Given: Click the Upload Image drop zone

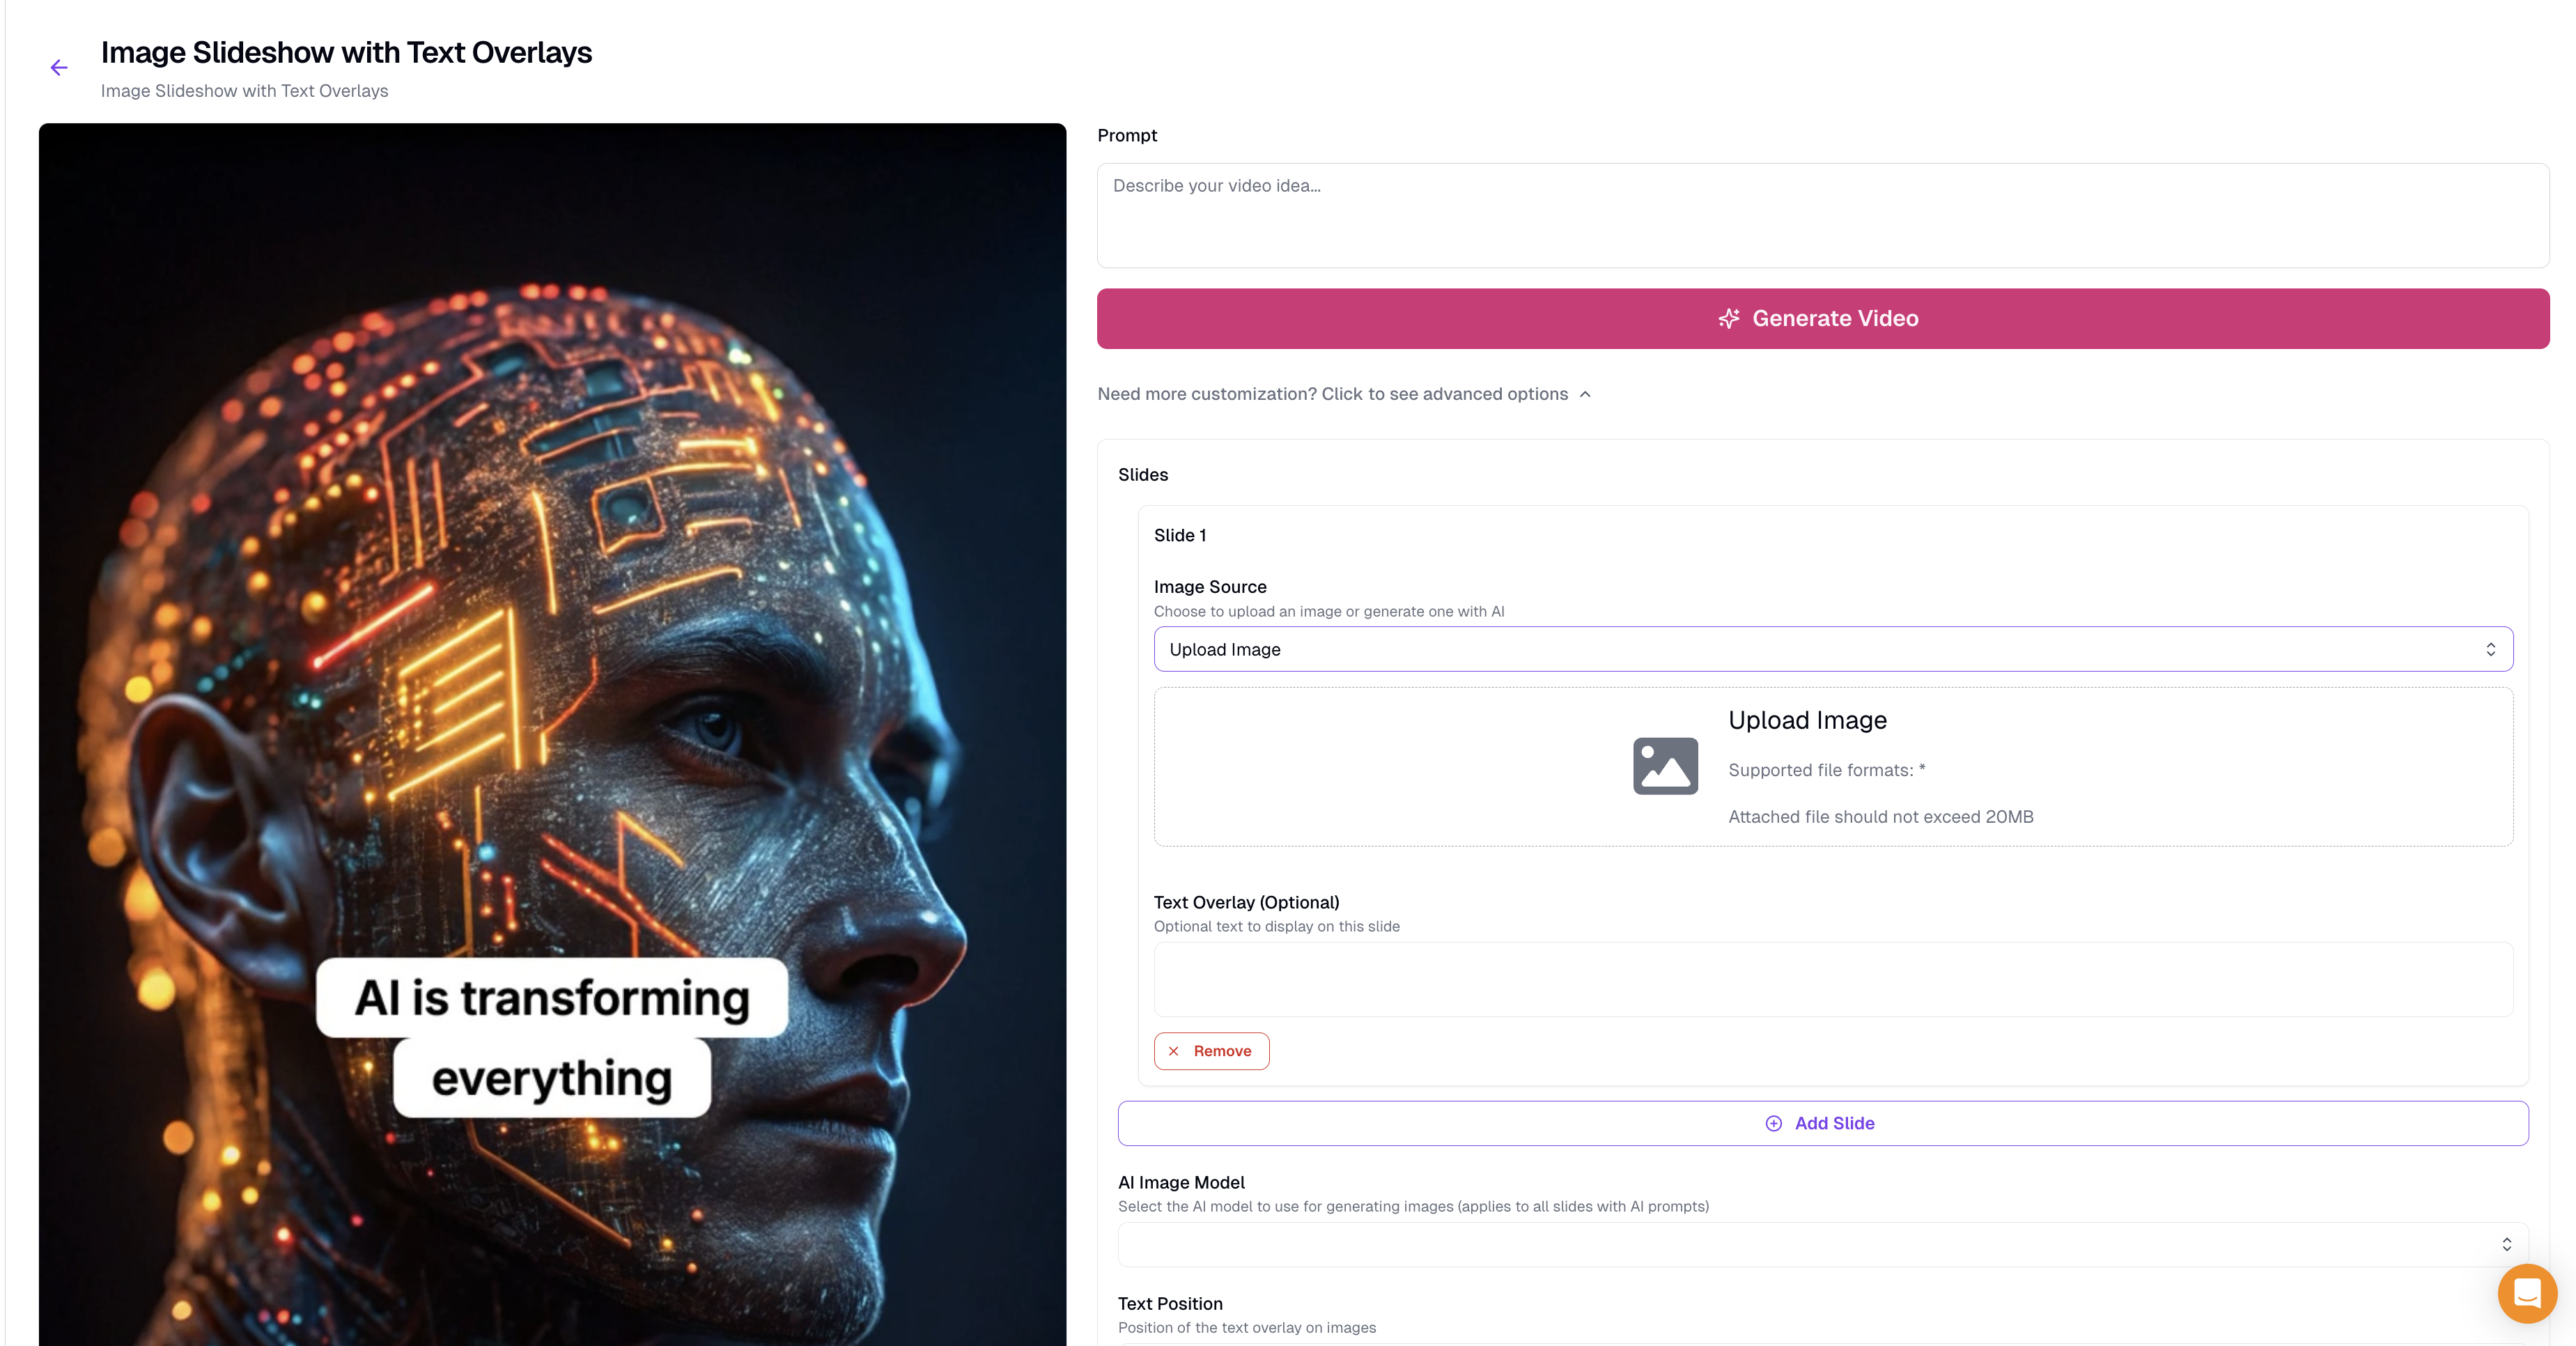Looking at the screenshot, I should click(1833, 766).
